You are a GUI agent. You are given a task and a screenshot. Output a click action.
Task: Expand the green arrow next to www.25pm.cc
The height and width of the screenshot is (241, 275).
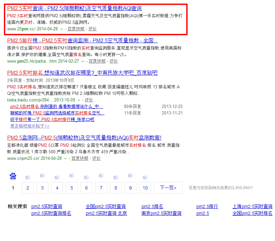[x=61, y=29]
